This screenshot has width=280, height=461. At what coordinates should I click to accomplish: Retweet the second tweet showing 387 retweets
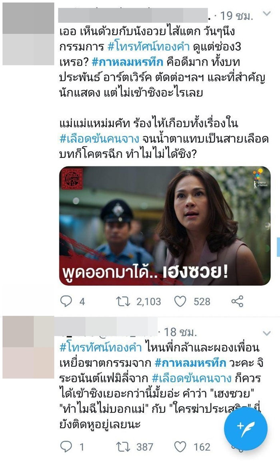coord(123,447)
